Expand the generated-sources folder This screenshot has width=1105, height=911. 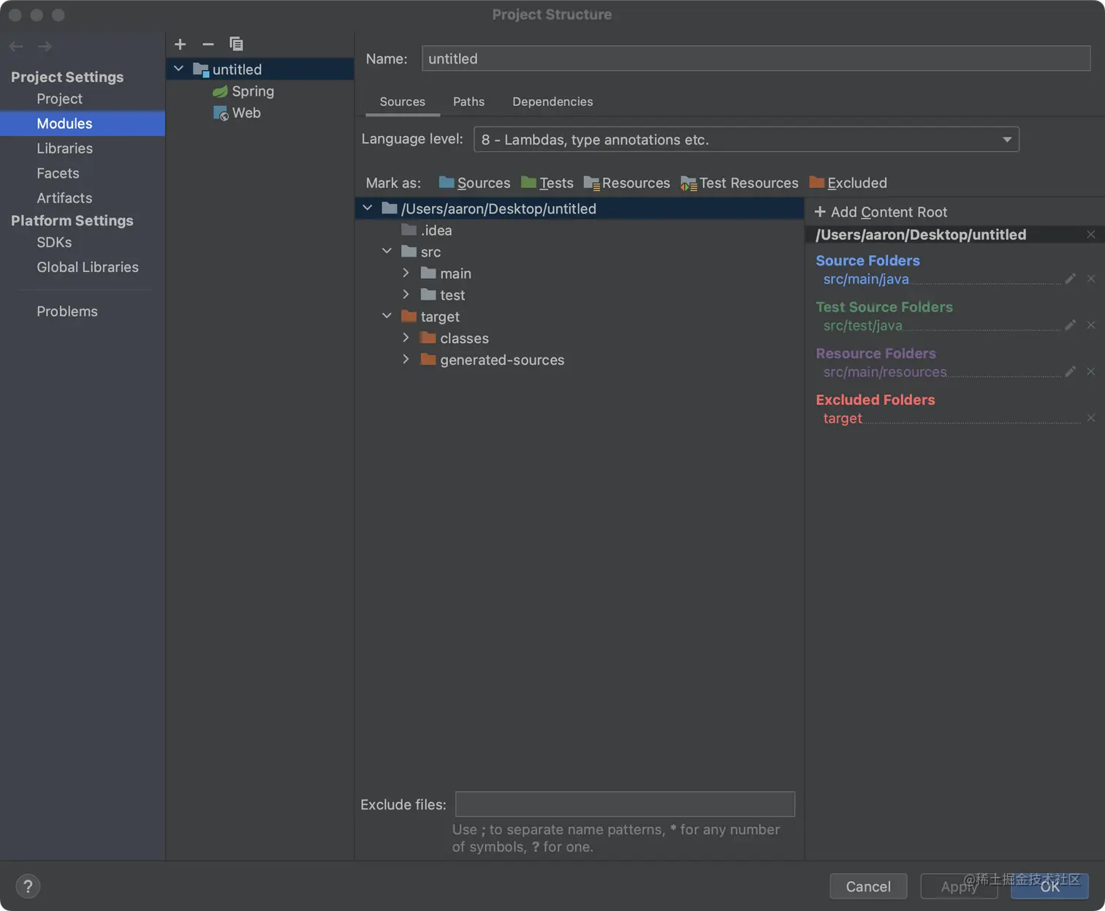click(x=406, y=360)
